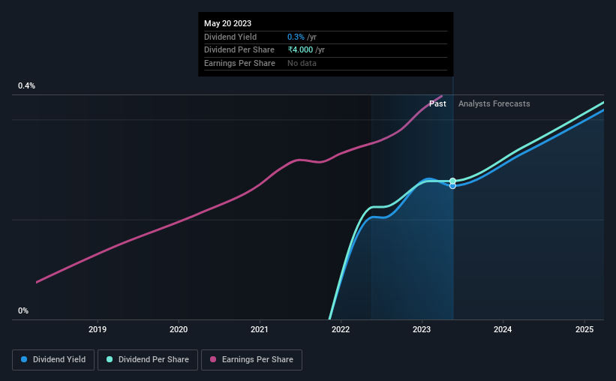The height and width of the screenshot is (381, 616).
Task: Click the ₹4.000 dividend per share value
Action: [x=301, y=50]
